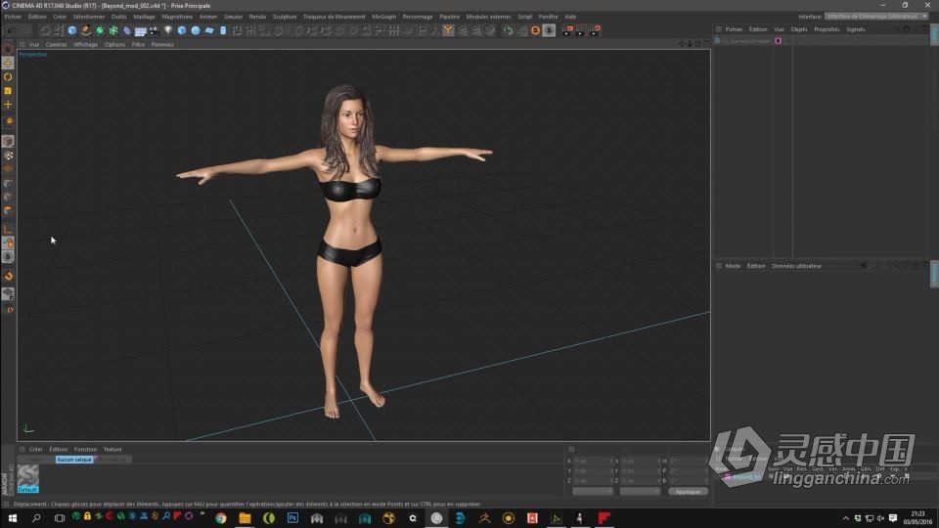This screenshot has width=939, height=528.
Task: Open the Fichier menu in the main menu bar
Action: (x=13, y=17)
